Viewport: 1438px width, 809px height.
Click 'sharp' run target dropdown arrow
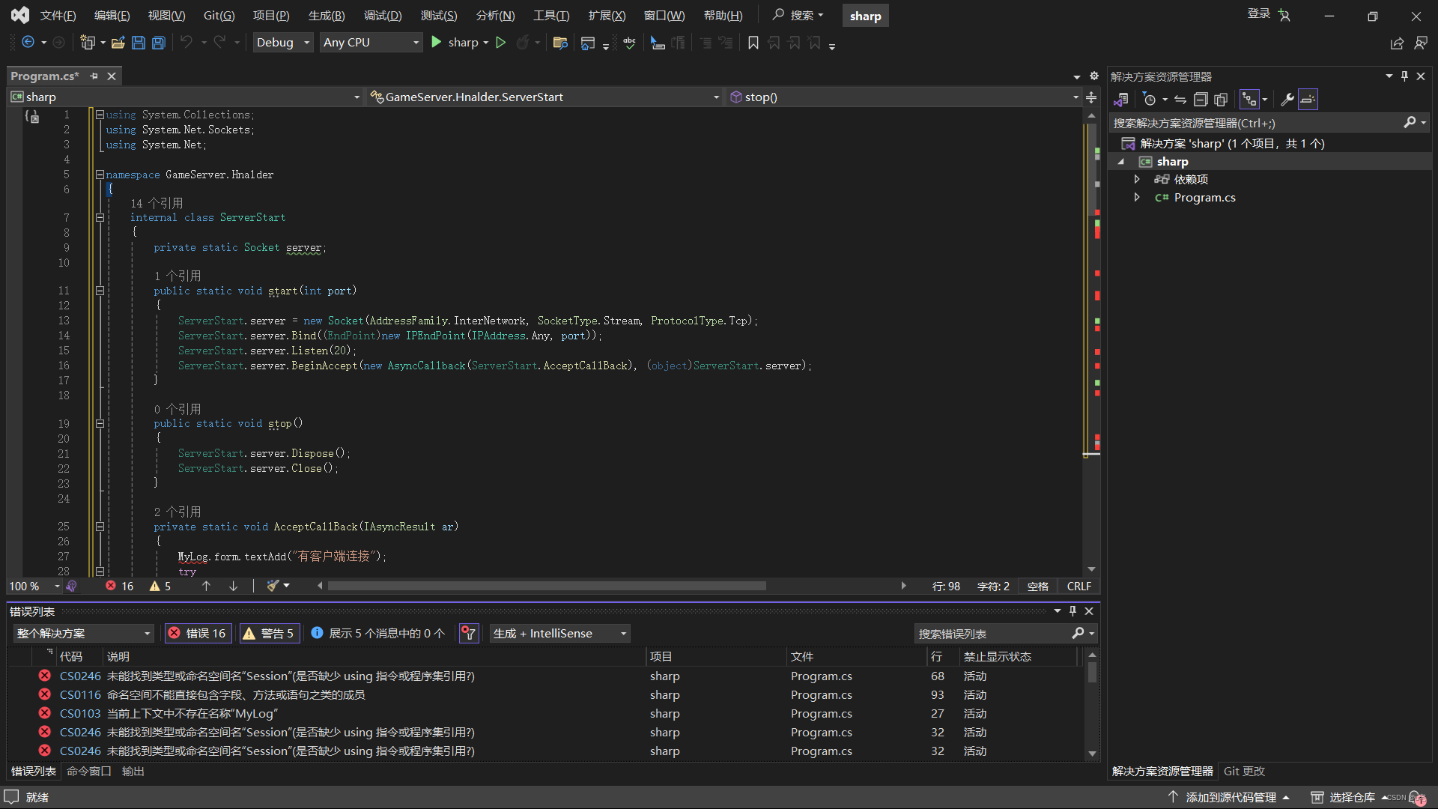pos(487,43)
